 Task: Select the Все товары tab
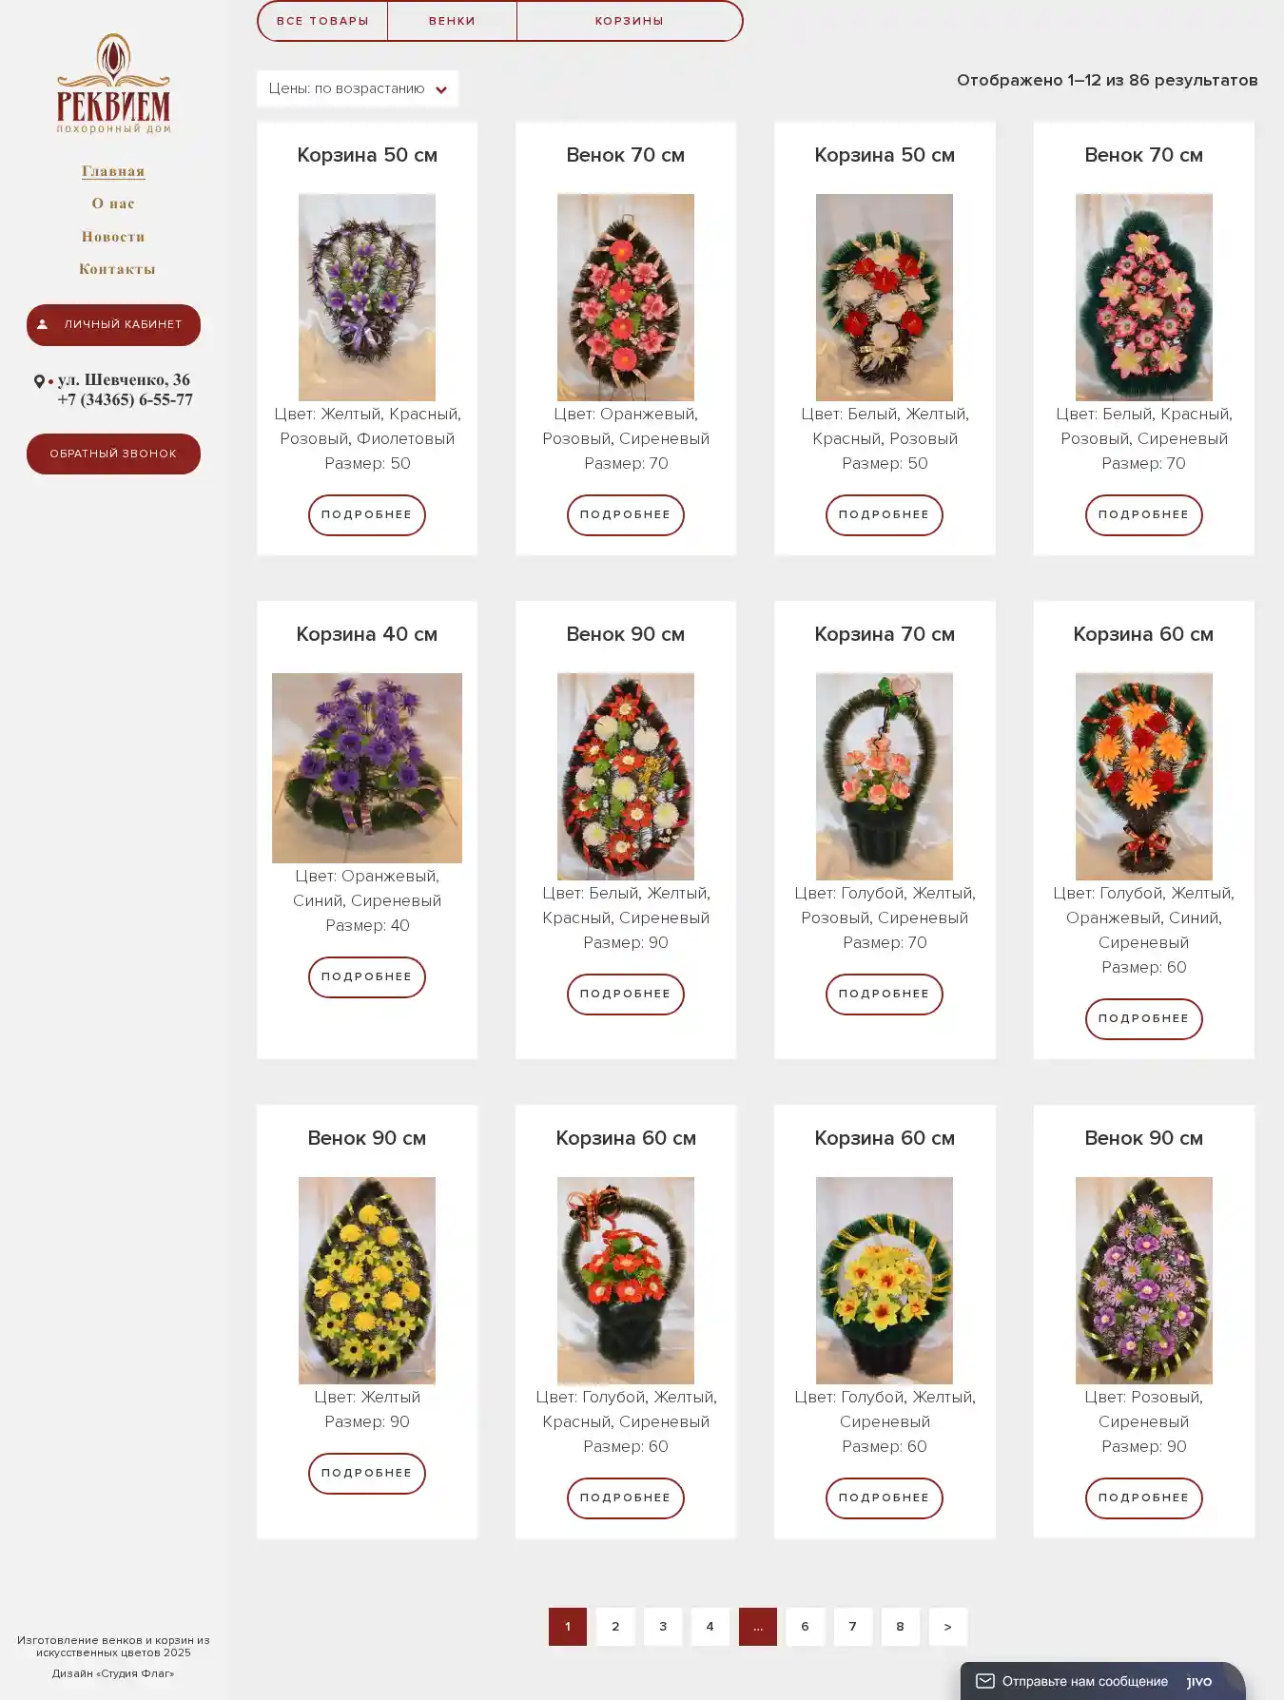tap(322, 21)
